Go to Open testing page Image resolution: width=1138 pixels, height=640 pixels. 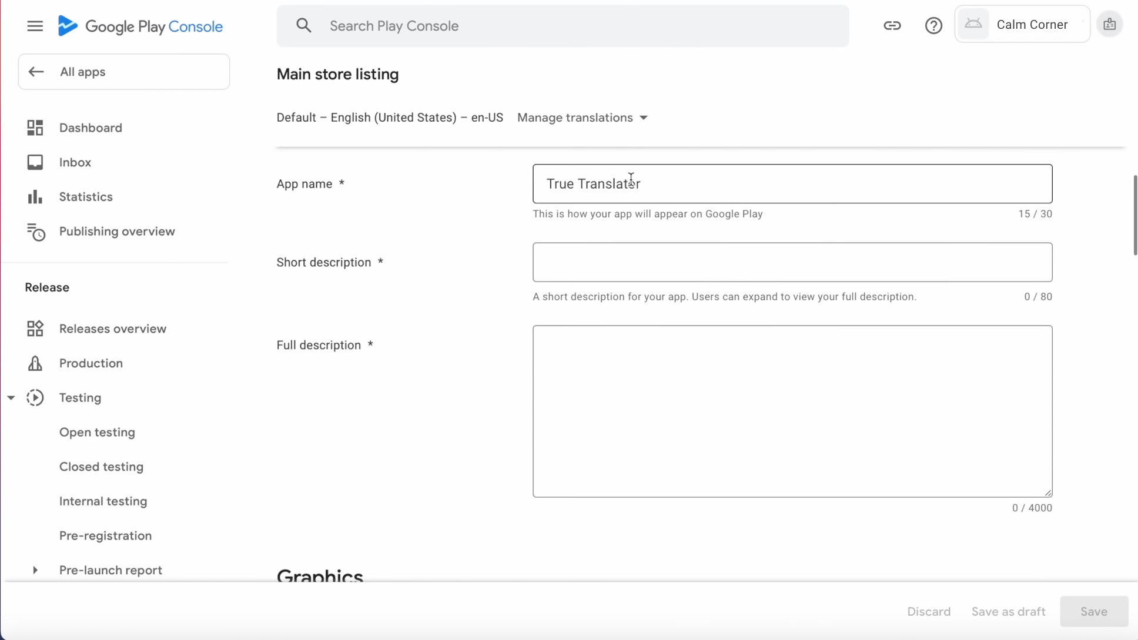[97, 433]
